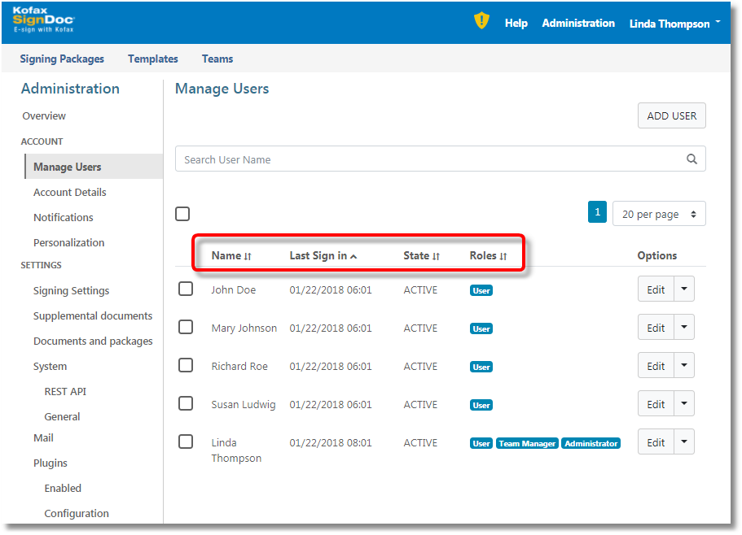The height and width of the screenshot is (535, 742).
Task: Check the box for John Doe
Action: point(186,289)
